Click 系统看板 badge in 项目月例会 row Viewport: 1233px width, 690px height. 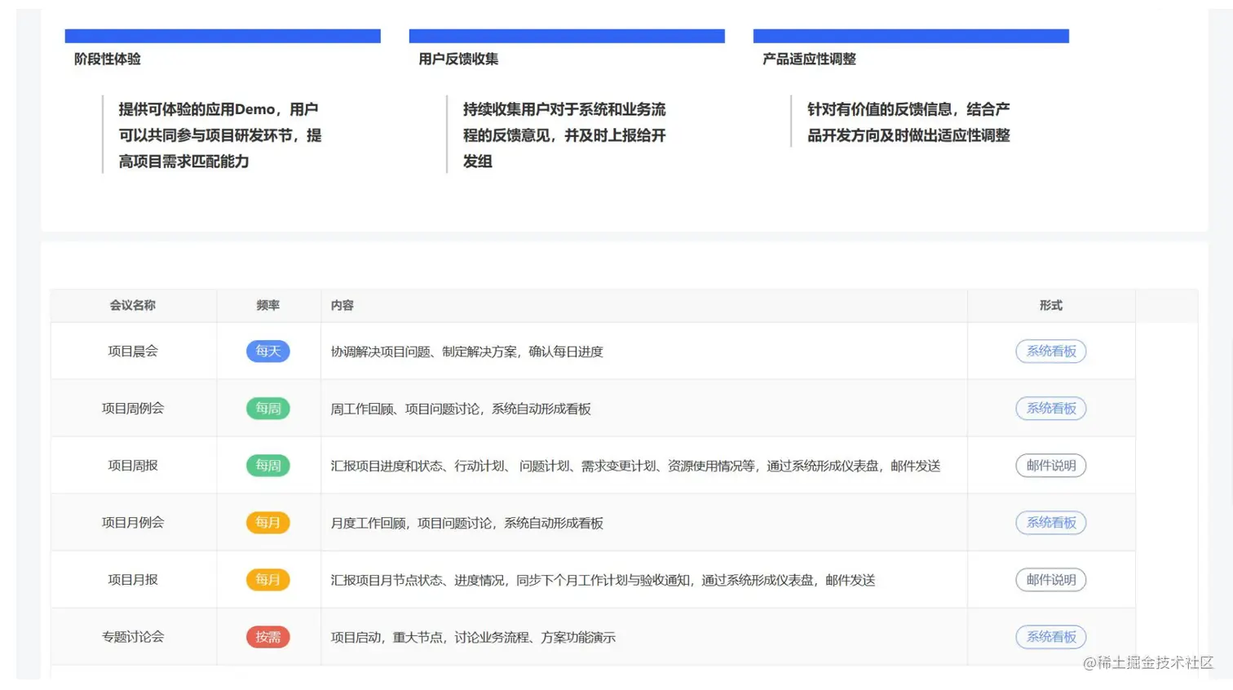tap(1051, 522)
